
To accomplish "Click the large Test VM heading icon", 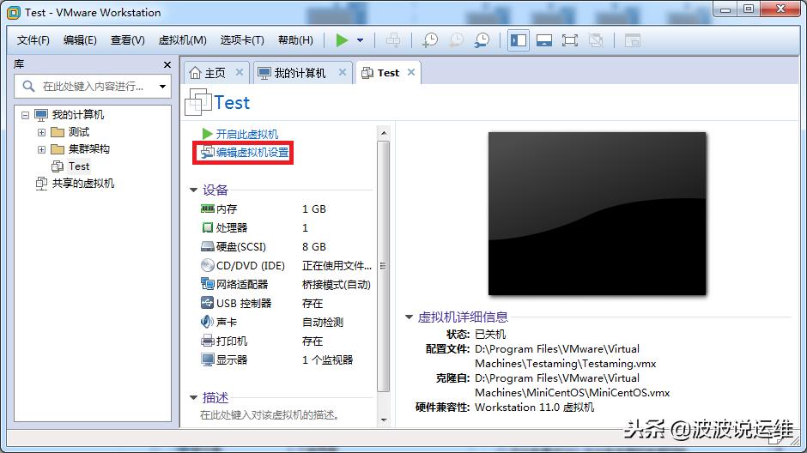I will pos(197,102).
